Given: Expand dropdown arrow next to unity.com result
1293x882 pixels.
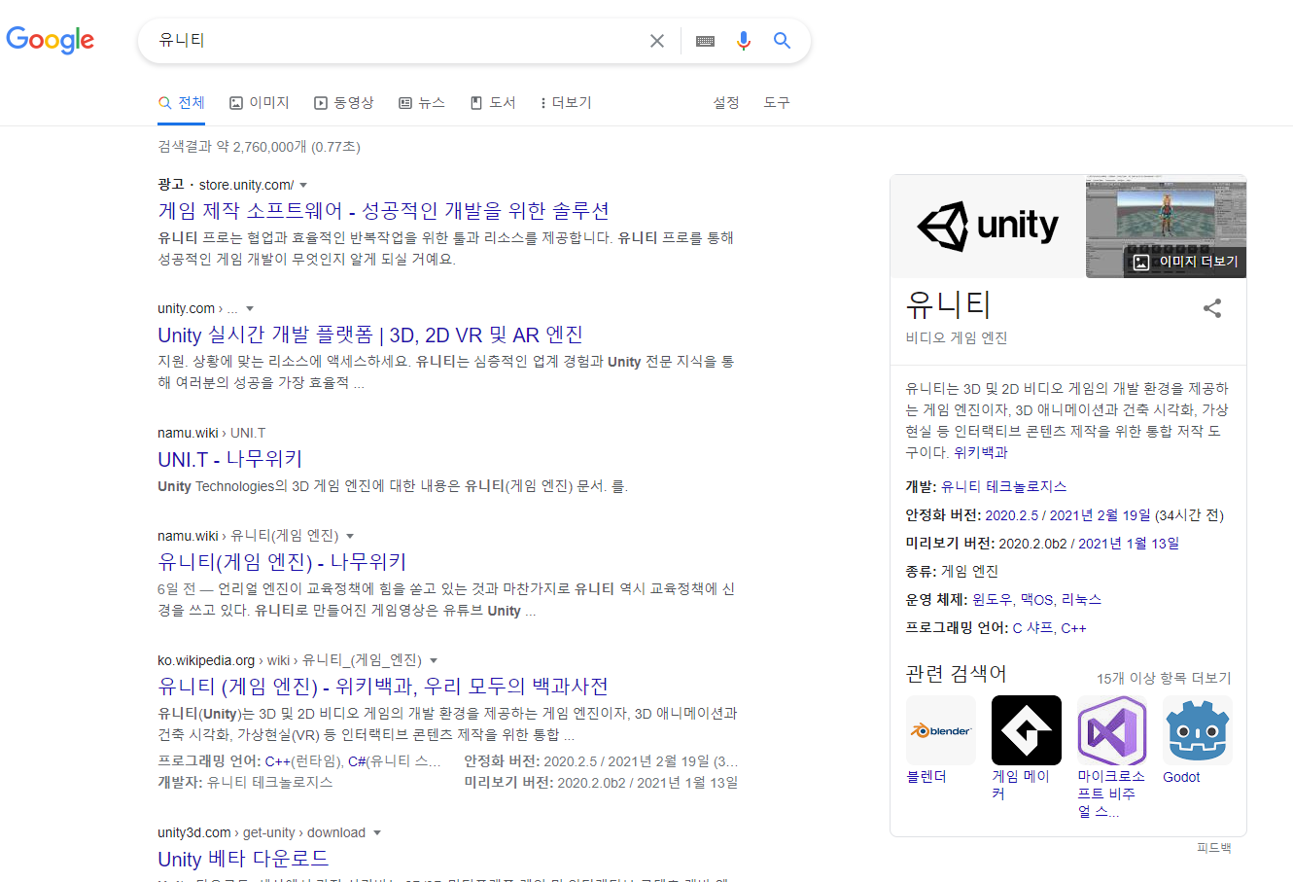Looking at the screenshot, I should pyautogui.click(x=250, y=308).
